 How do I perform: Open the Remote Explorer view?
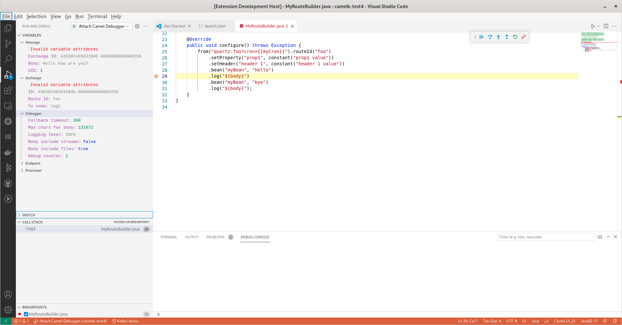(8, 106)
